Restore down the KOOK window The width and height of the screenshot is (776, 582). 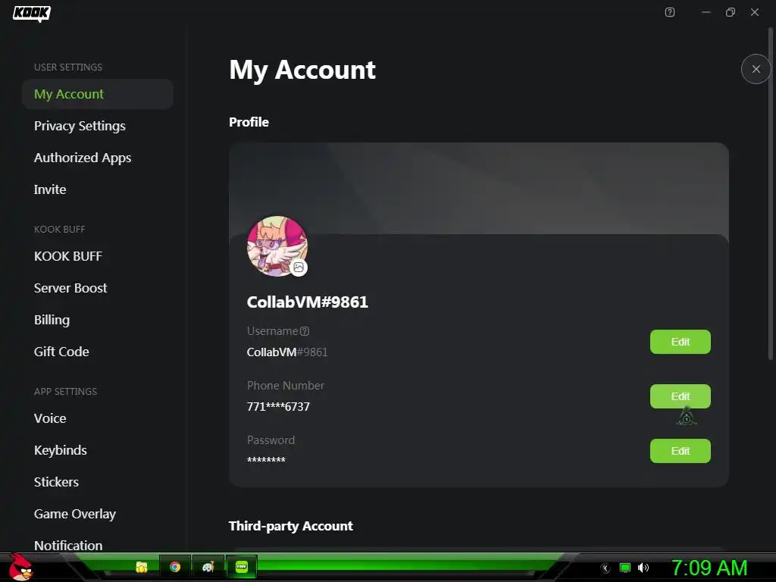click(730, 12)
